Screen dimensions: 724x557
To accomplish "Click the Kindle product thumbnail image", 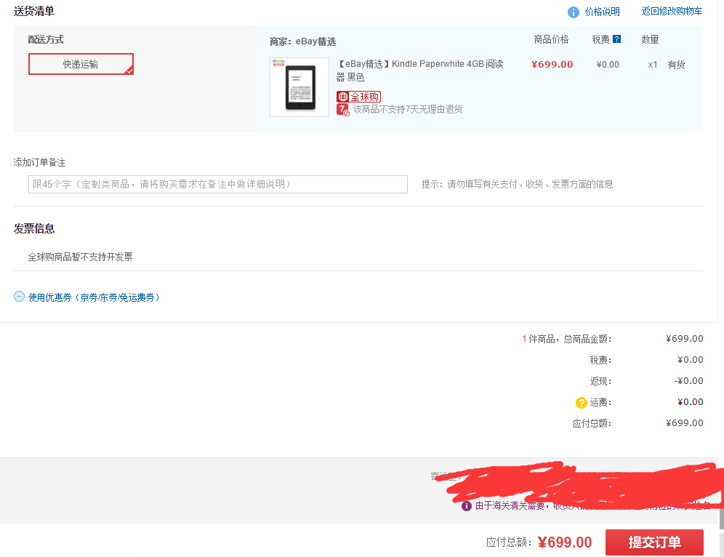I will point(299,87).
